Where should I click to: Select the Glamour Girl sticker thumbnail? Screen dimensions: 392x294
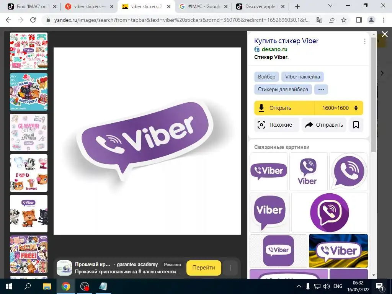pos(29,132)
